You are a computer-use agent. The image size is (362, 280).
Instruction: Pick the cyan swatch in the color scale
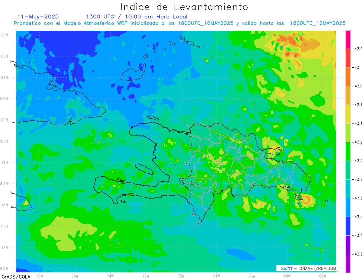click(x=348, y=189)
